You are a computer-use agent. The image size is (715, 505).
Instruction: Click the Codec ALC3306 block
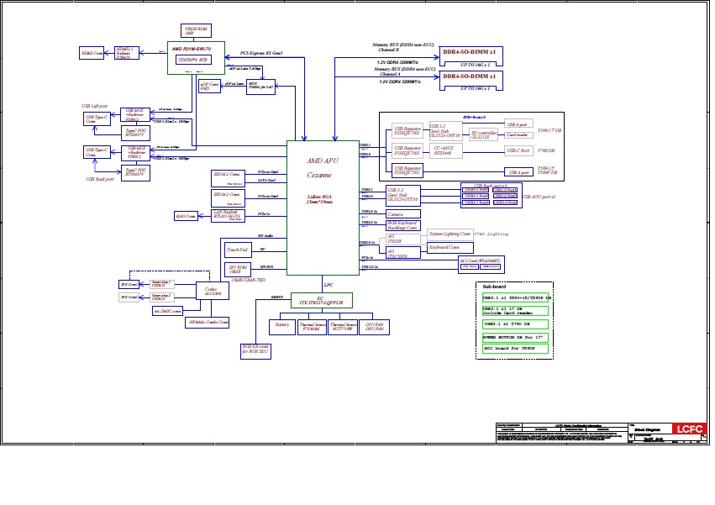[x=212, y=291]
